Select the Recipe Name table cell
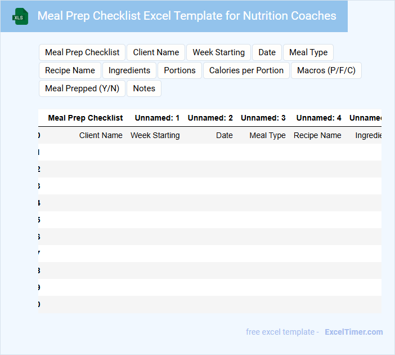 (x=317, y=135)
